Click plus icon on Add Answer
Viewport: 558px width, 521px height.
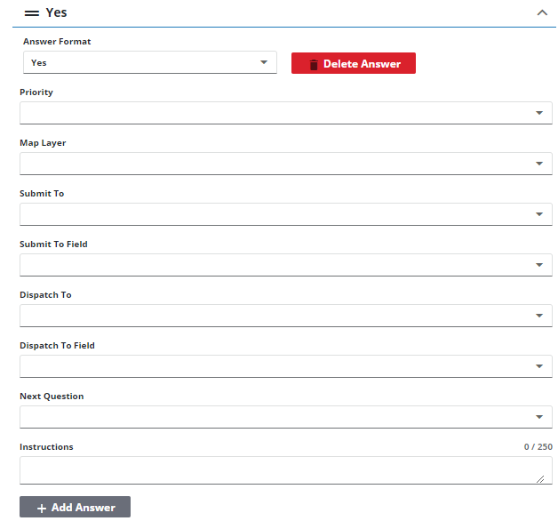click(42, 508)
